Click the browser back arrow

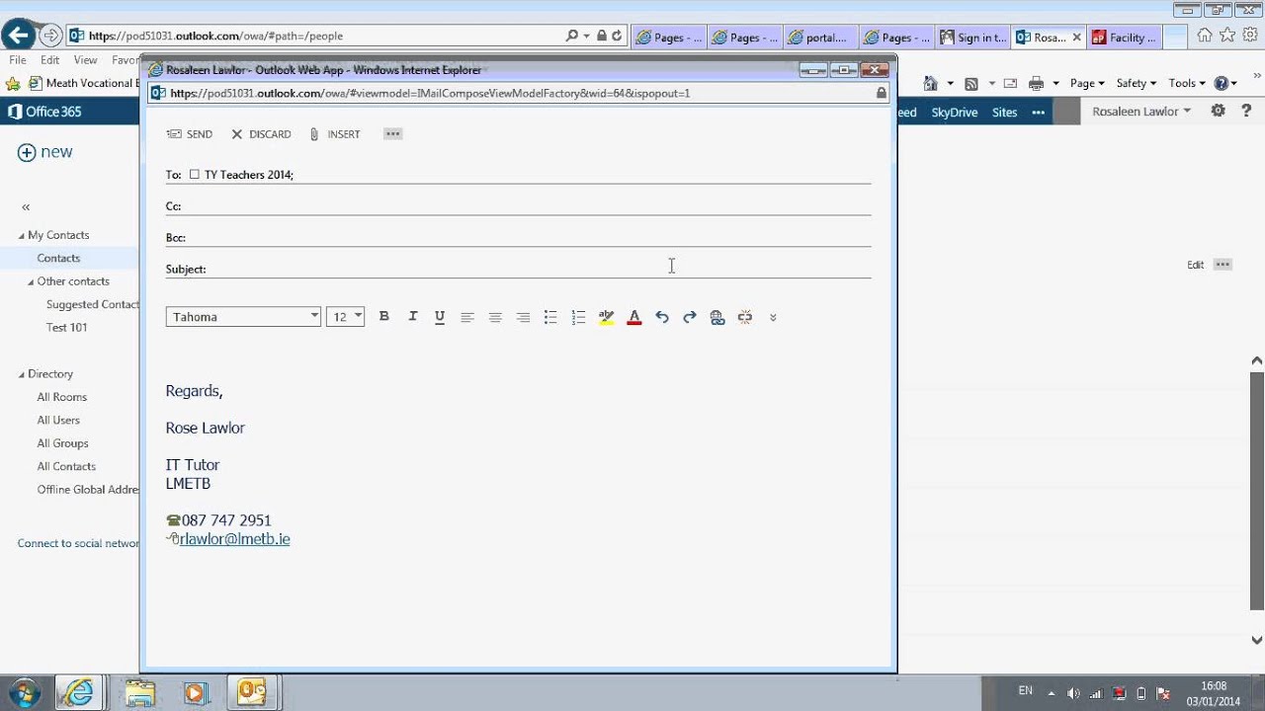pos(17,36)
